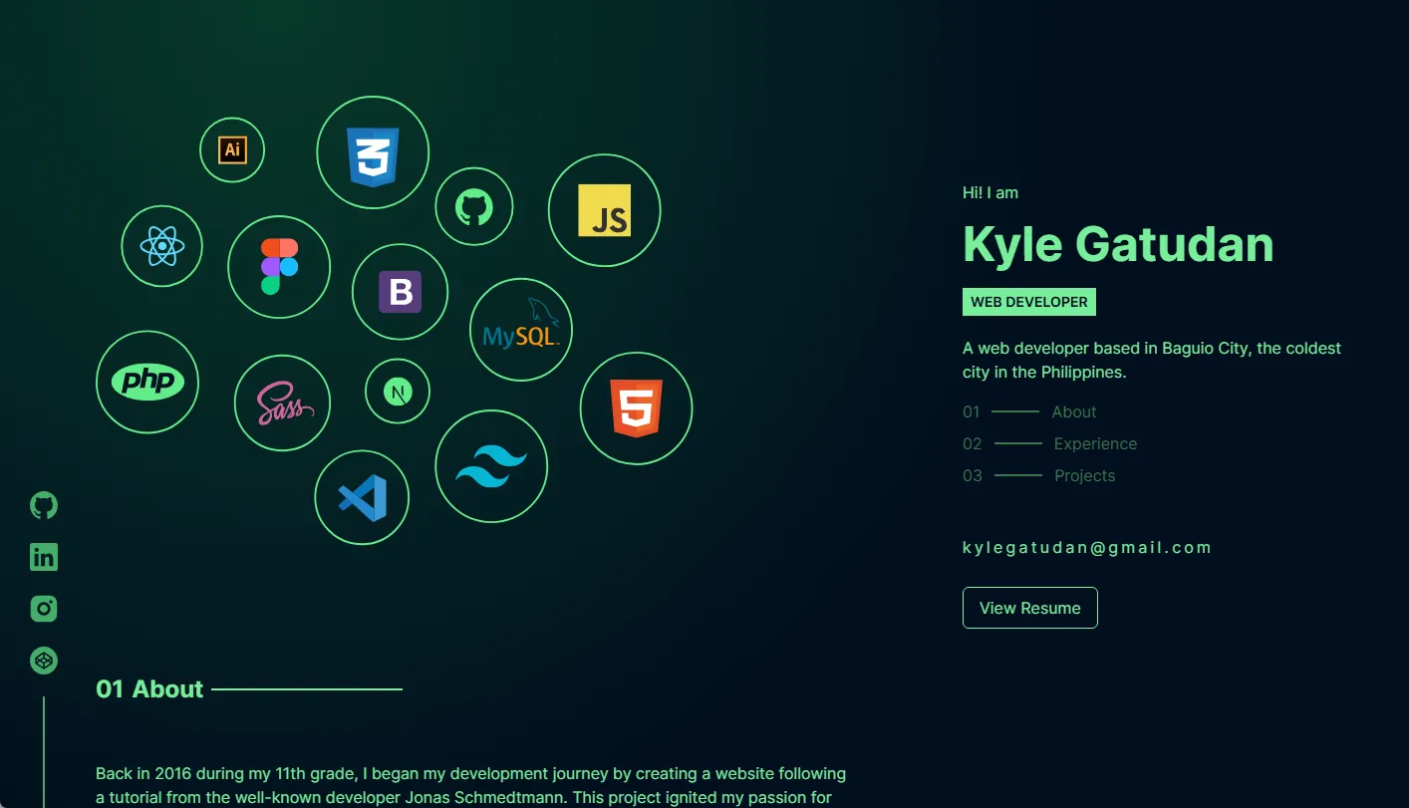Click the HTML5 logo bubble
This screenshot has width=1409, height=808.
(x=636, y=408)
